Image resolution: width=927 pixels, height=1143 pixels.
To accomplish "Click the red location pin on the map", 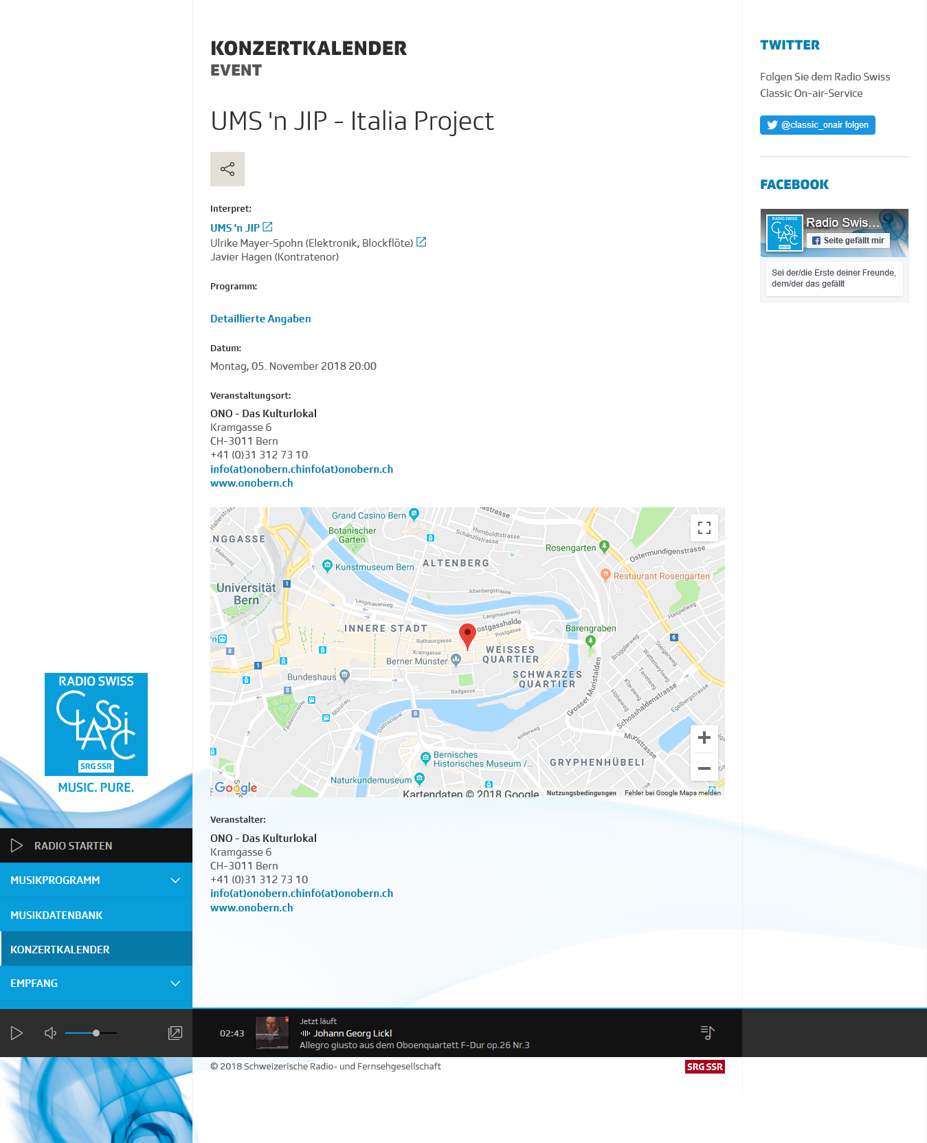I will [467, 637].
